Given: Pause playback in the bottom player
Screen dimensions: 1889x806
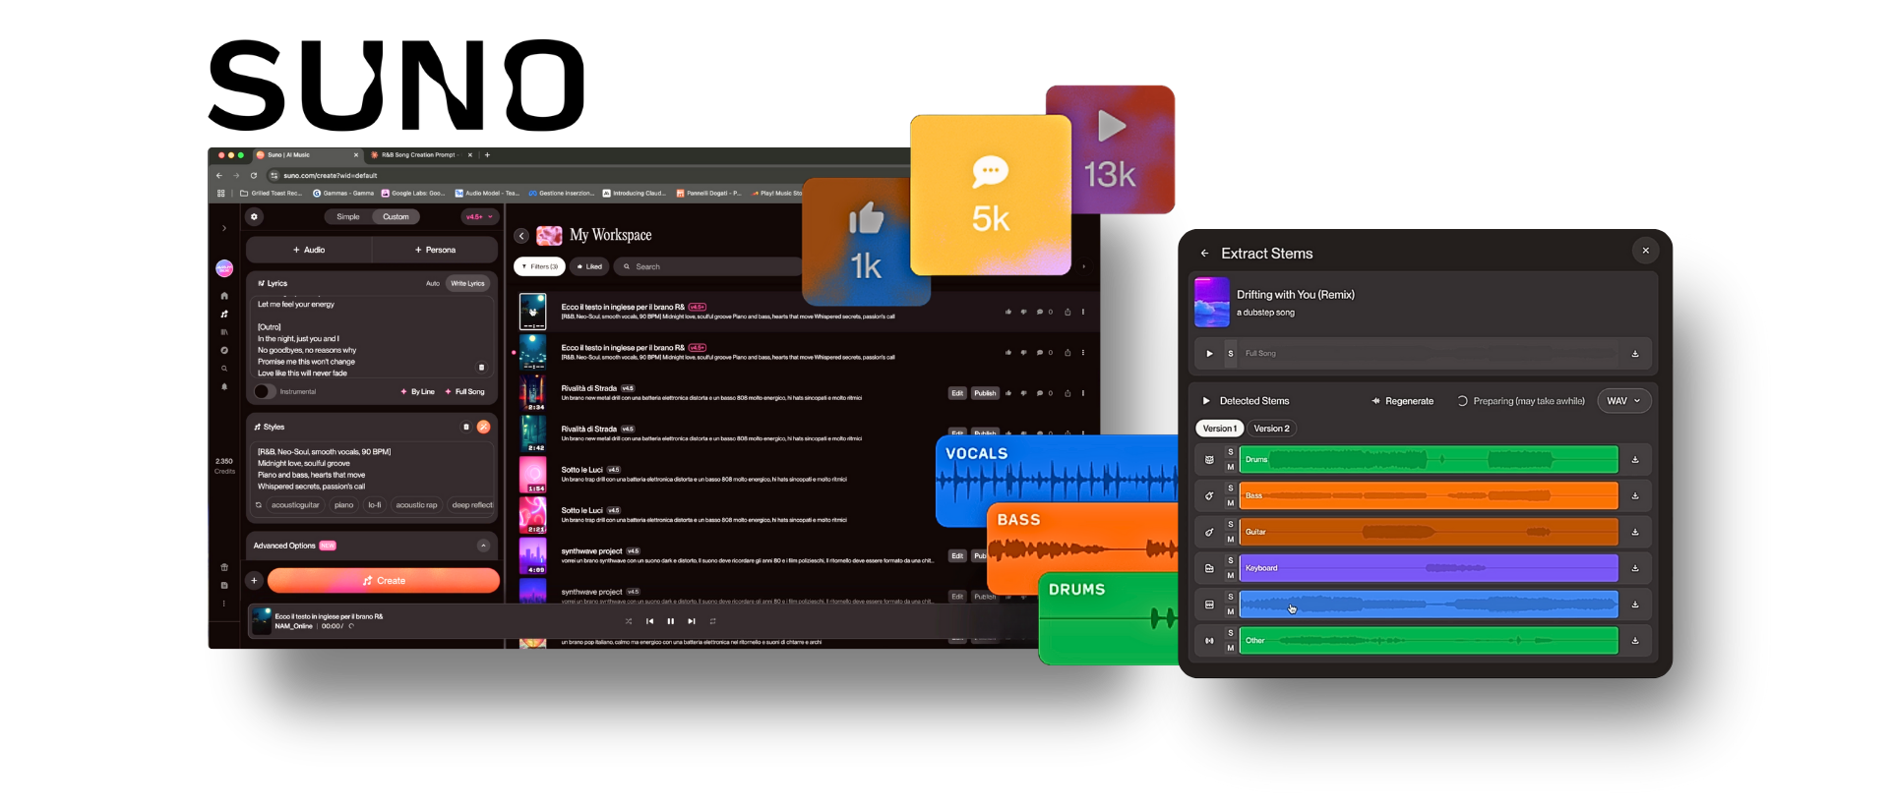Looking at the screenshot, I should [671, 621].
